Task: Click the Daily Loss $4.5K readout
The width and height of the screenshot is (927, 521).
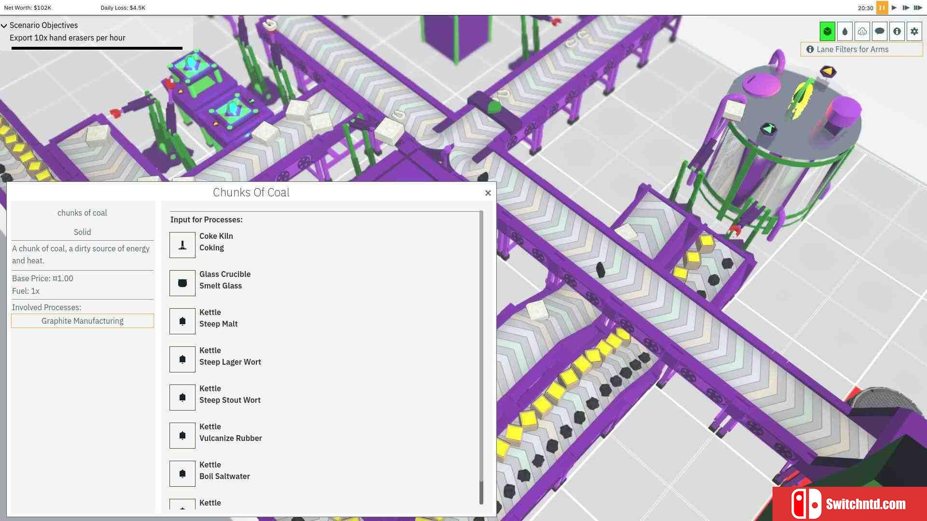Action: [123, 8]
